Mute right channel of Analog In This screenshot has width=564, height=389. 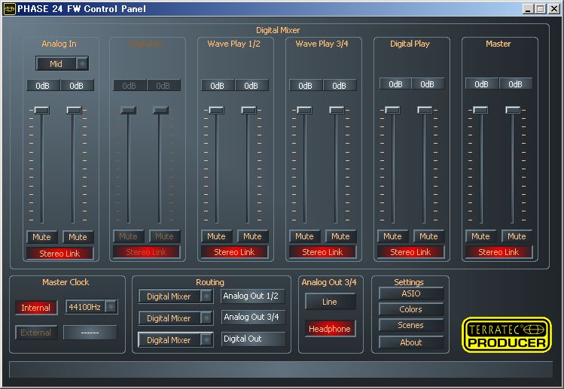(x=78, y=237)
